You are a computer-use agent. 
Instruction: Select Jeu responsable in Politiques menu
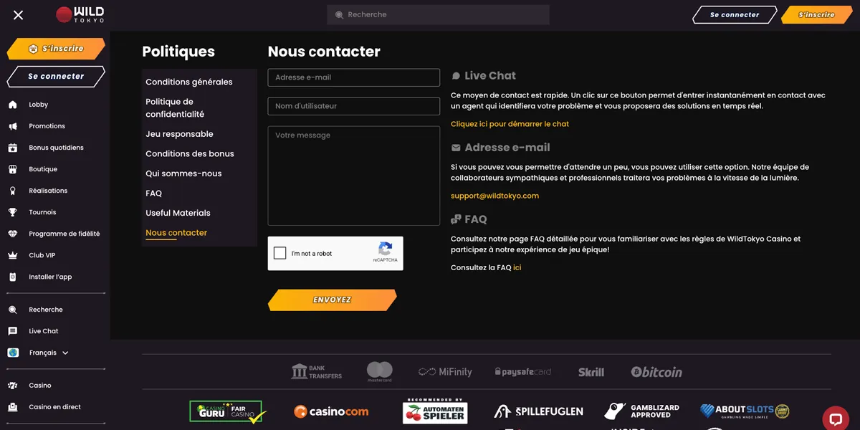click(x=179, y=134)
